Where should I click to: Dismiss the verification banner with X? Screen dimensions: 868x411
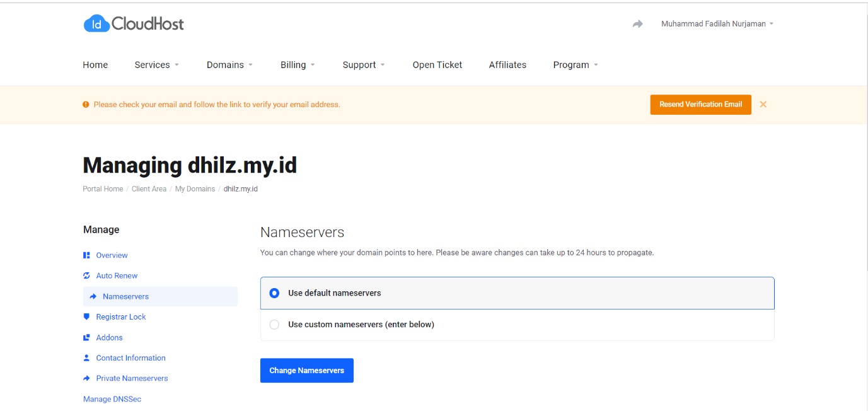coord(763,105)
